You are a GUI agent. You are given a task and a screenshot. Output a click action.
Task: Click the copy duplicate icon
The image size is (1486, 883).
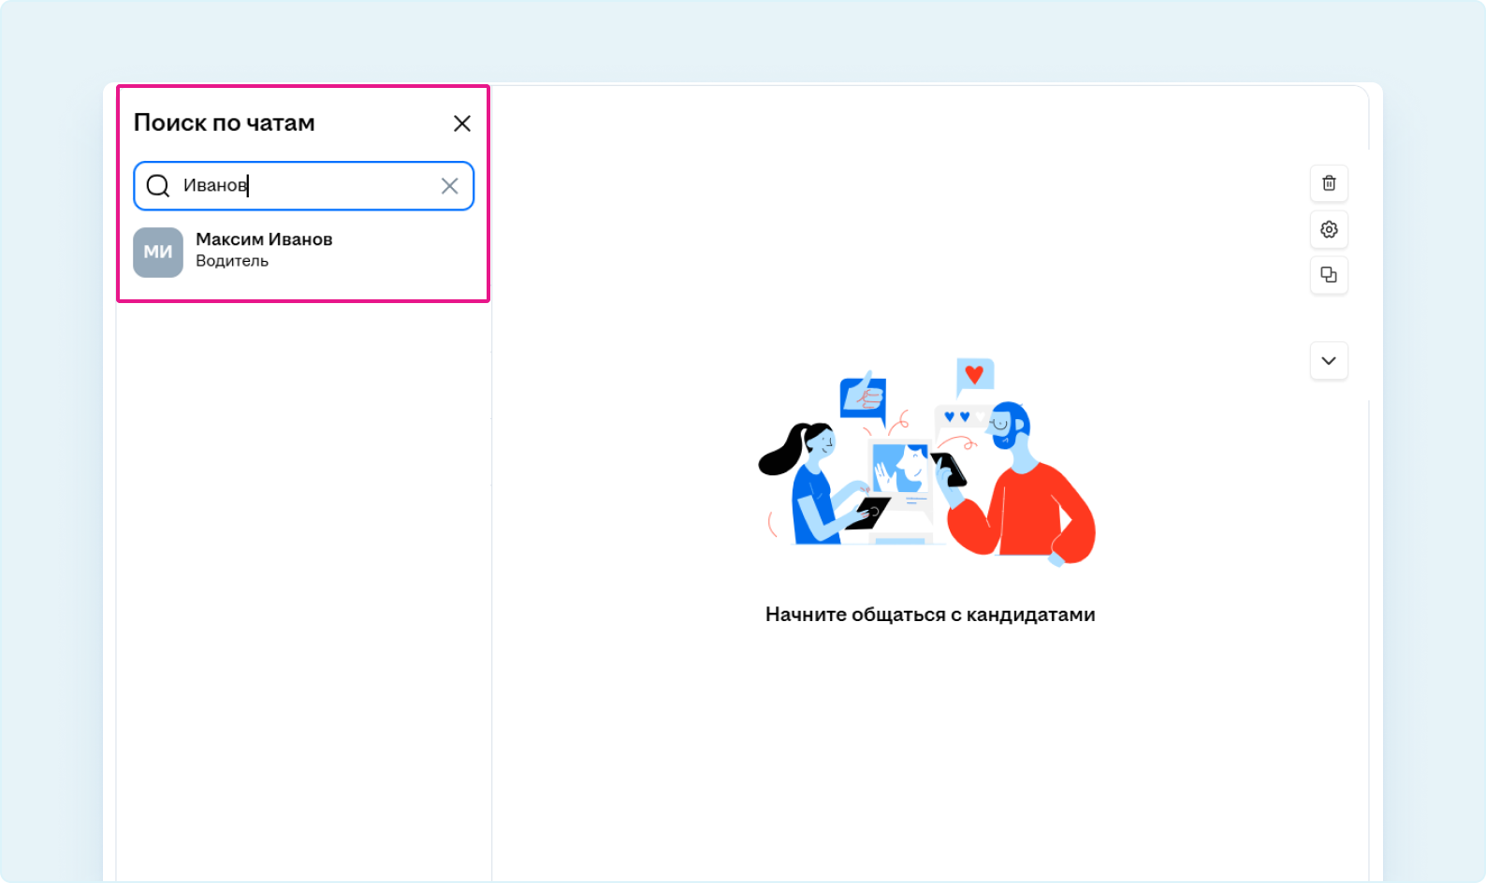pyautogui.click(x=1329, y=275)
